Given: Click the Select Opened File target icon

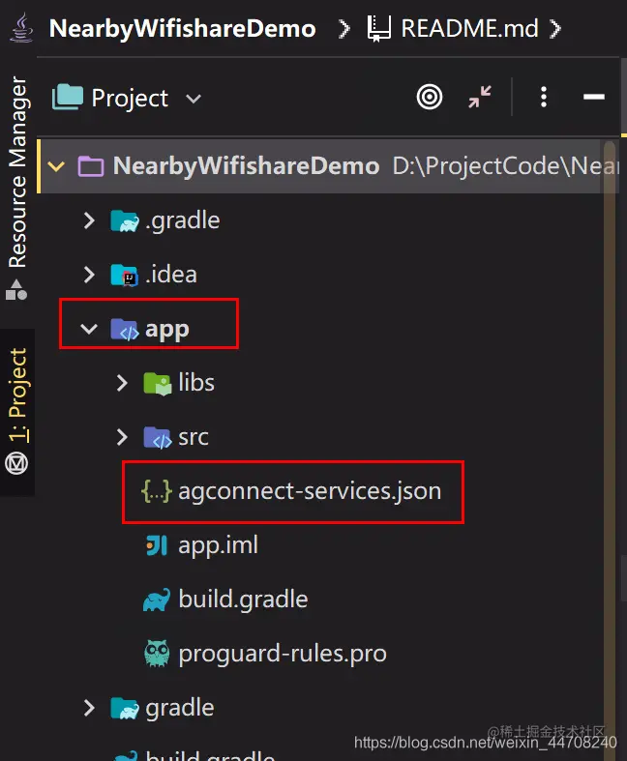Looking at the screenshot, I should pyautogui.click(x=430, y=97).
